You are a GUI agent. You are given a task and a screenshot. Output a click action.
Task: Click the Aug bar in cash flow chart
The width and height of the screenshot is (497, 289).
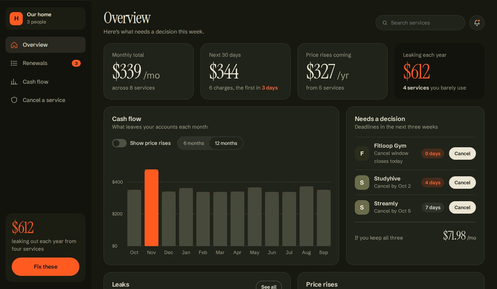pyautogui.click(x=306, y=216)
